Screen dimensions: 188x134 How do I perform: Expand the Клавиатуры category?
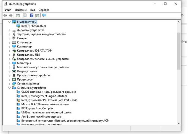click(10, 43)
